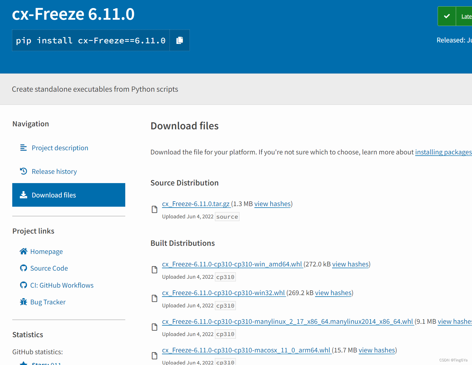The width and height of the screenshot is (472, 365).
Task: Click file icon beside win32 wheel
Action: pos(155,298)
